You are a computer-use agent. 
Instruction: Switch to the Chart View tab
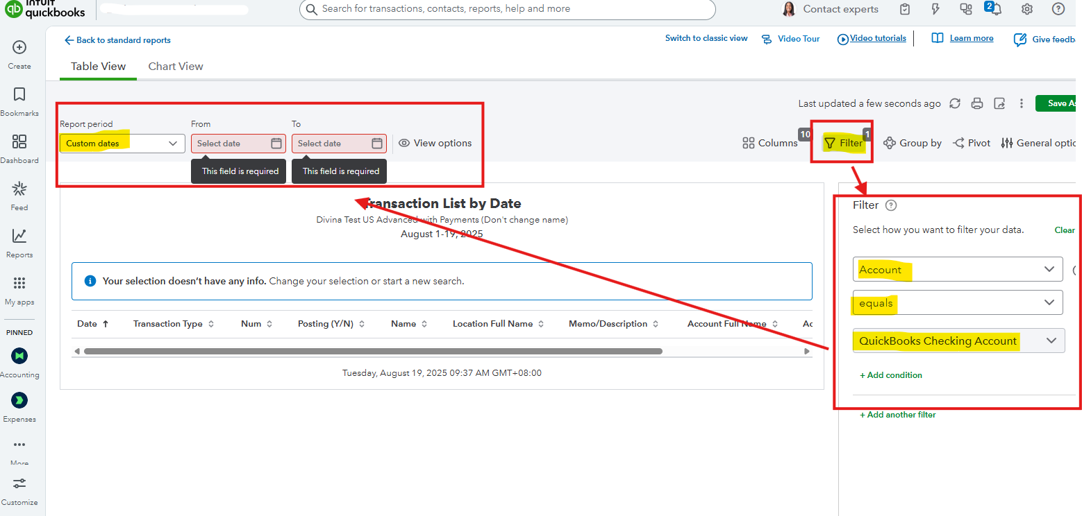click(x=176, y=67)
